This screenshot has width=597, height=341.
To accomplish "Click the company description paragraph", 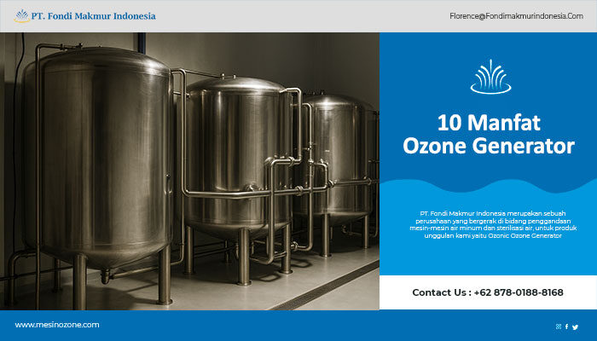I will (493, 224).
